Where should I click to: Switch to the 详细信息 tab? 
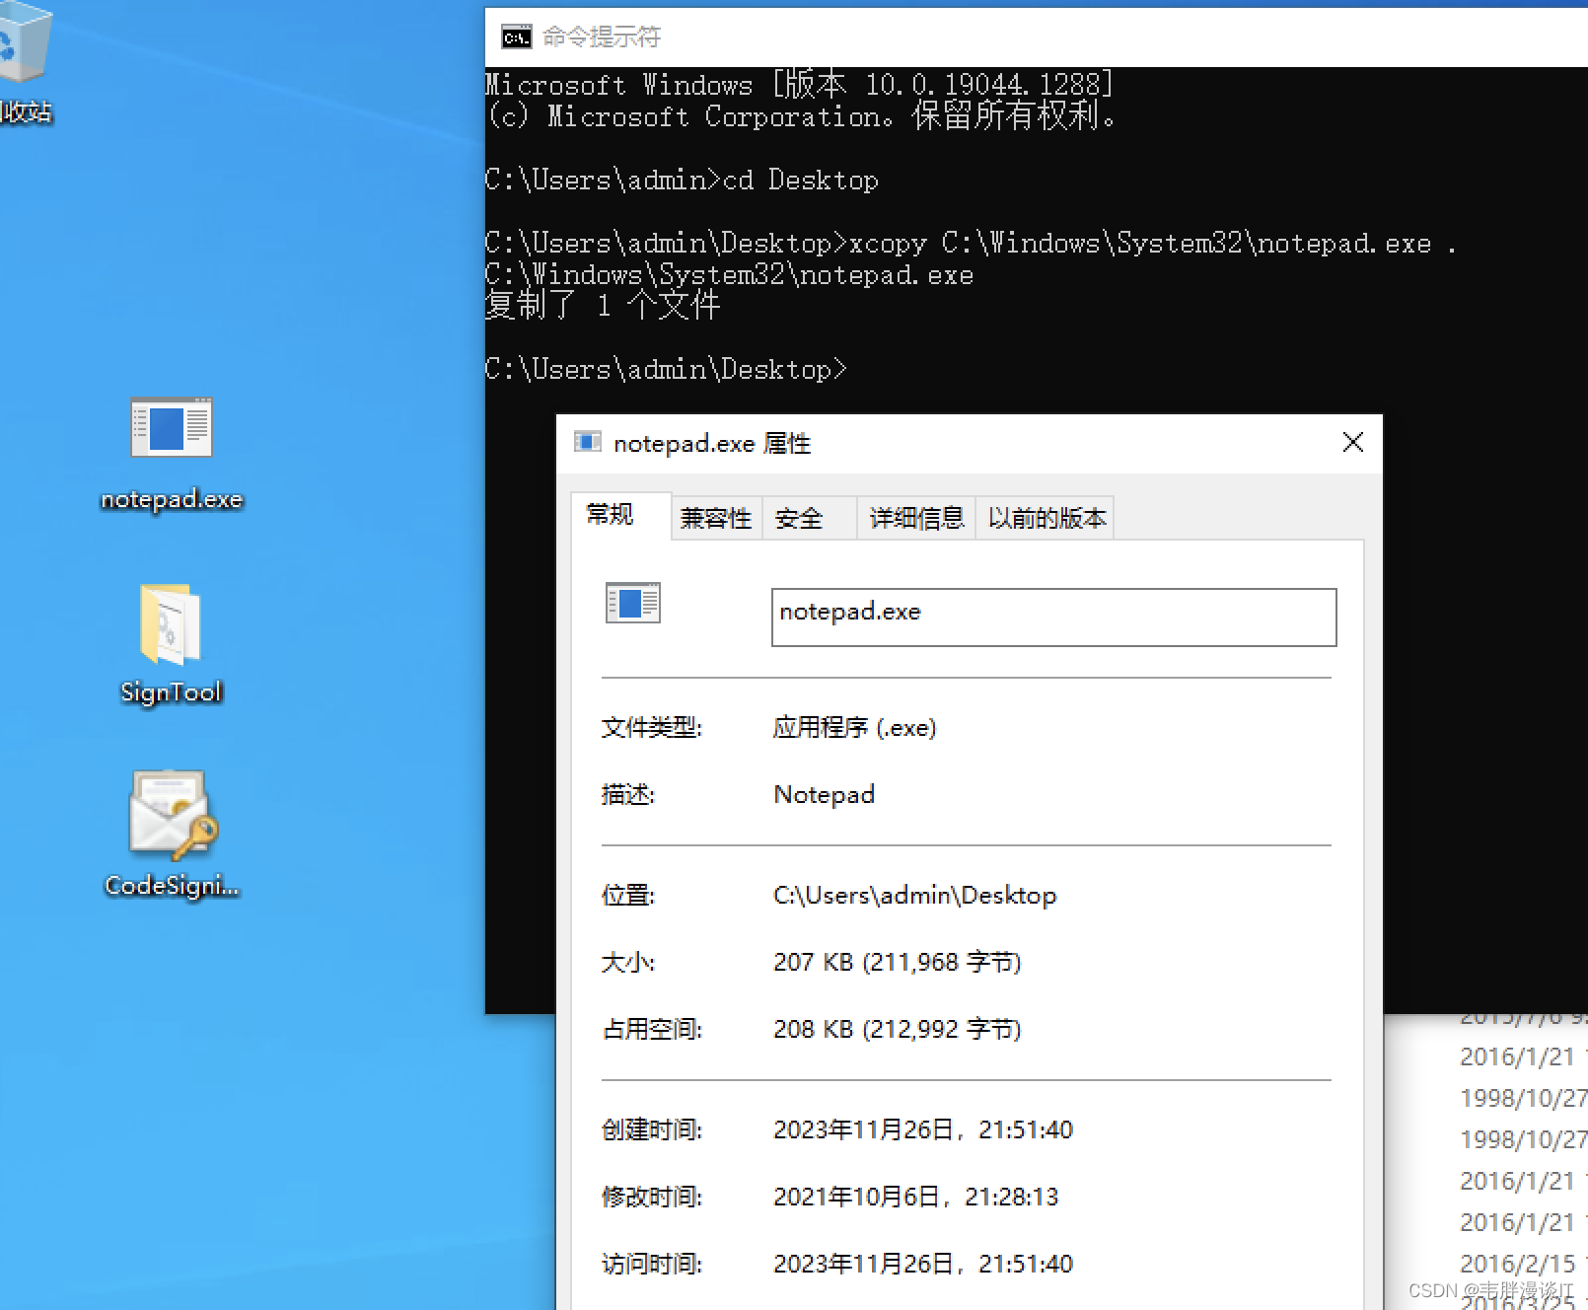point(916,518)
